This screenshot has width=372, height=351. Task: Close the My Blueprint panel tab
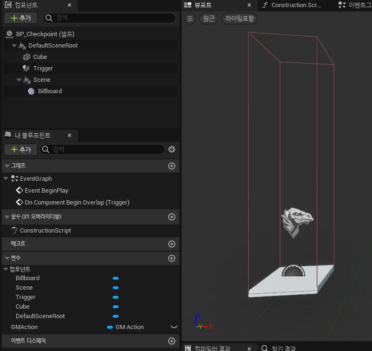[x=69, y=135]
